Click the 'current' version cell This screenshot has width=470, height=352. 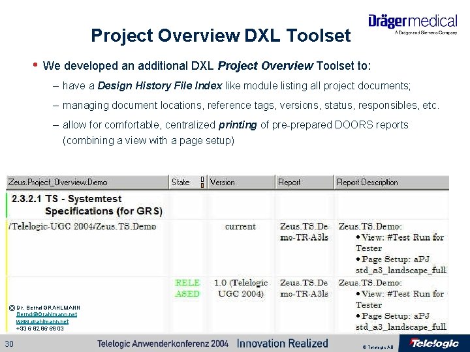[240, 226]
